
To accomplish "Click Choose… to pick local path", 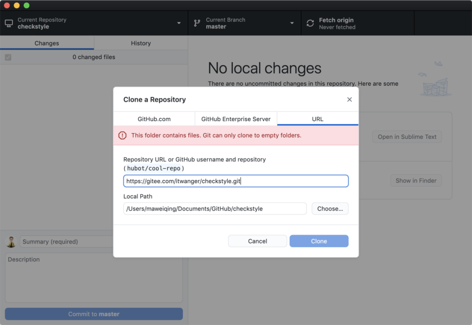I will coord(330,209).
